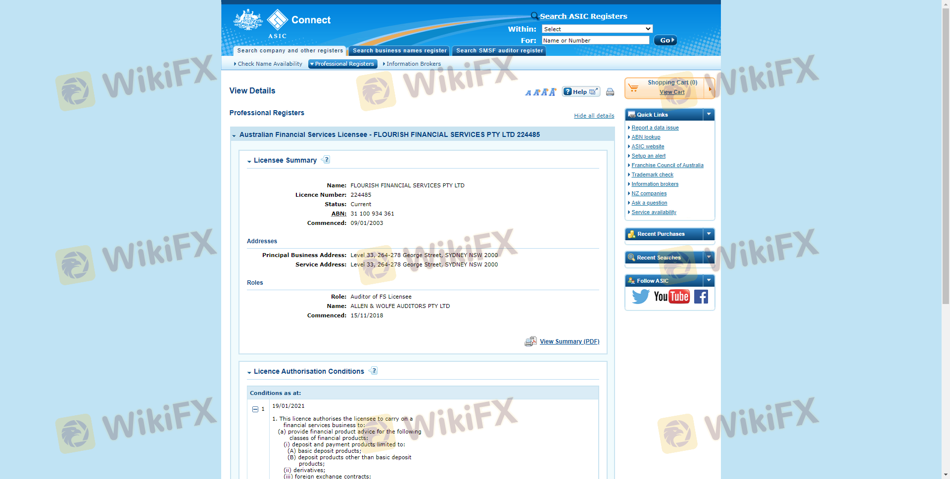
Task: Set the largest text size icon
Action: [x=553, y=91]
